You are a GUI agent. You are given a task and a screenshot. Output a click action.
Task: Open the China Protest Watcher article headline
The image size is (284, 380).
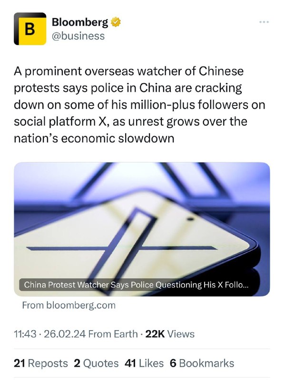pos(138,285)
